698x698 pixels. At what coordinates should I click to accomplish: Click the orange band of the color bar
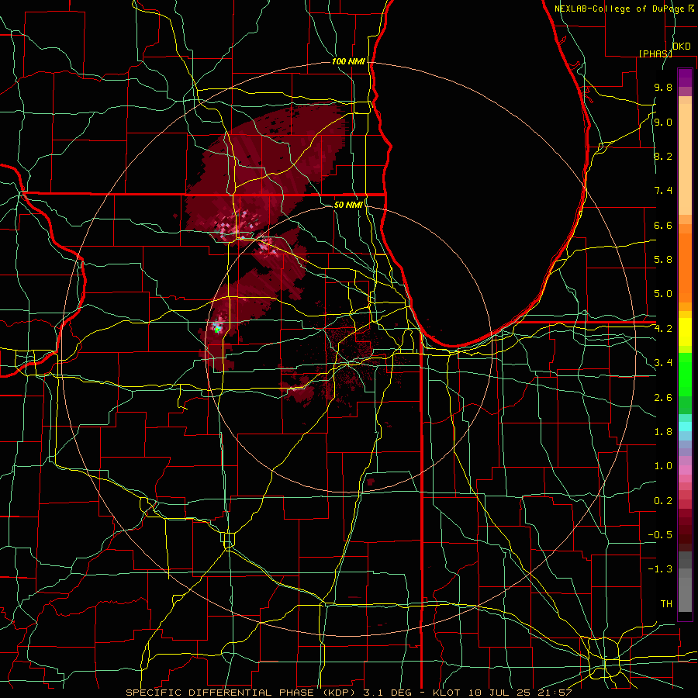point(685,268)
